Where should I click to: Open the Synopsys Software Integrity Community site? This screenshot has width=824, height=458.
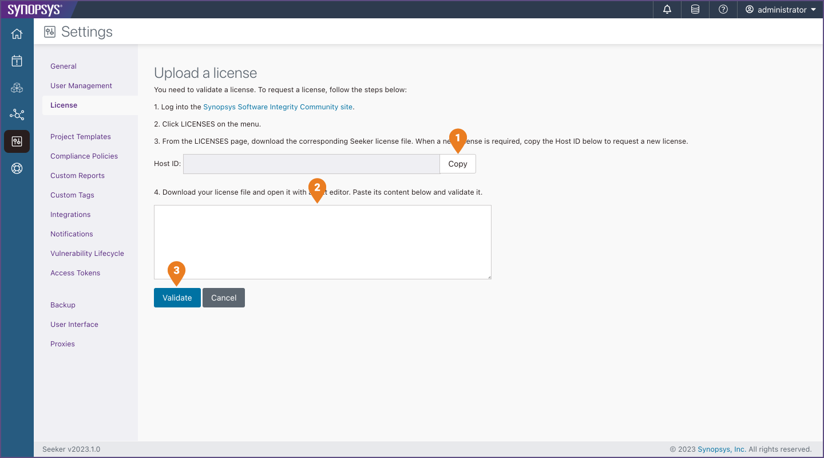click(x=278, y=106)
